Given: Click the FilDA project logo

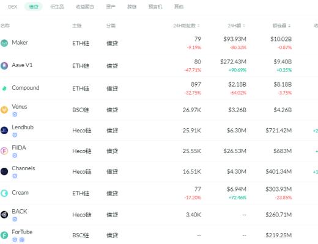Looking at the screenshot, I should [x=4, y=151].
